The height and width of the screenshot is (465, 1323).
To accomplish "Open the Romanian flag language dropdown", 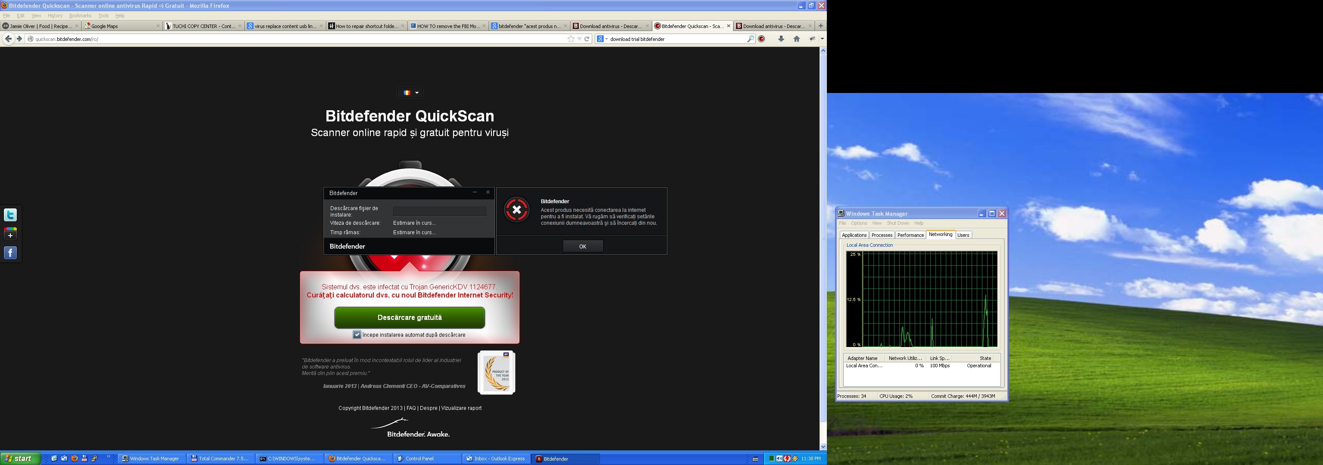I will coord(410,93).
